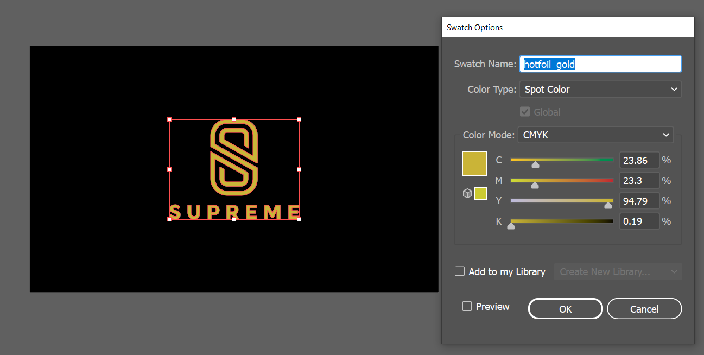Click the gold color preview swatch
The width and height of the screenshot is (704, 355).
pos(474,163)
